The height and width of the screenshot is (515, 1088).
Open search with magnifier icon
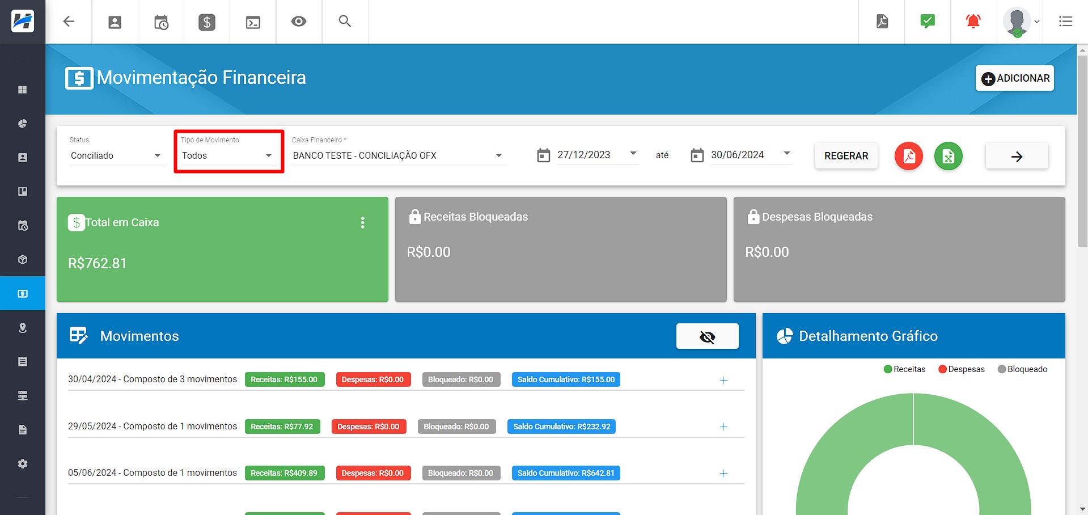click(x=345, y=22)
